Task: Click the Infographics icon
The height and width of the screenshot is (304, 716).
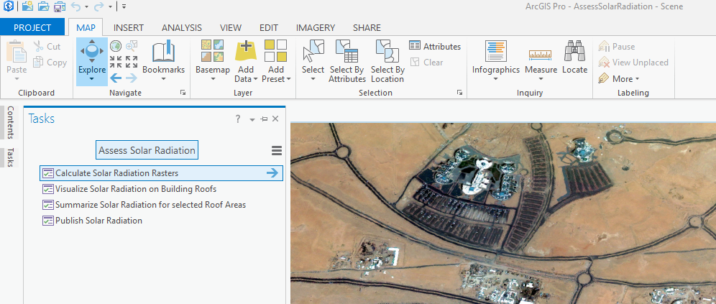Action: pos(496,50)
